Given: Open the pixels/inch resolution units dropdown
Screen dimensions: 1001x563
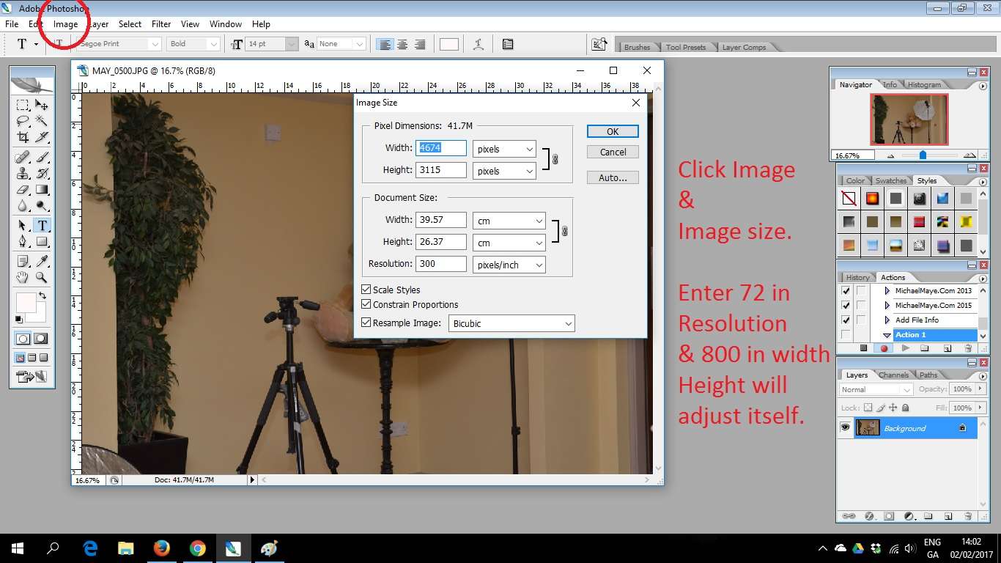Looking at the screenshot, I should (509, 265).
